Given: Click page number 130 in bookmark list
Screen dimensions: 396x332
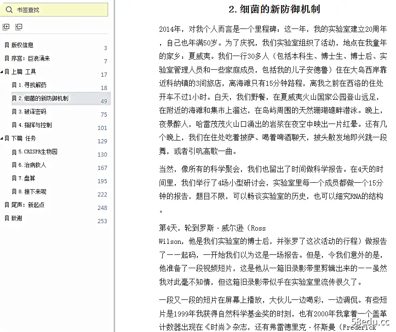Looking at the screenshot, I should (102, 155).
